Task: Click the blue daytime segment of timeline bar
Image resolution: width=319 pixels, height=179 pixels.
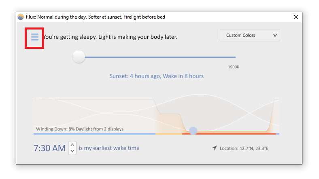Action: (x=95, y=134)
